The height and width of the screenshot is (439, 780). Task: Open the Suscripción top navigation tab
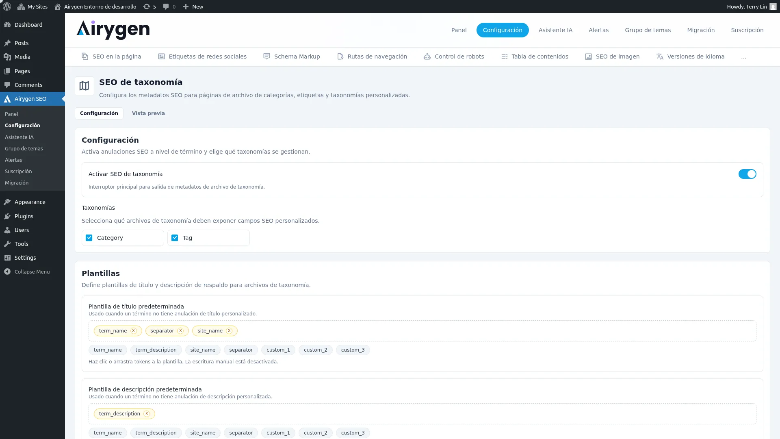point(747,30)
